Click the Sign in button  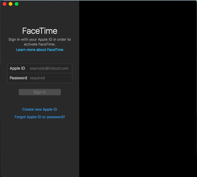coord(40,92)
